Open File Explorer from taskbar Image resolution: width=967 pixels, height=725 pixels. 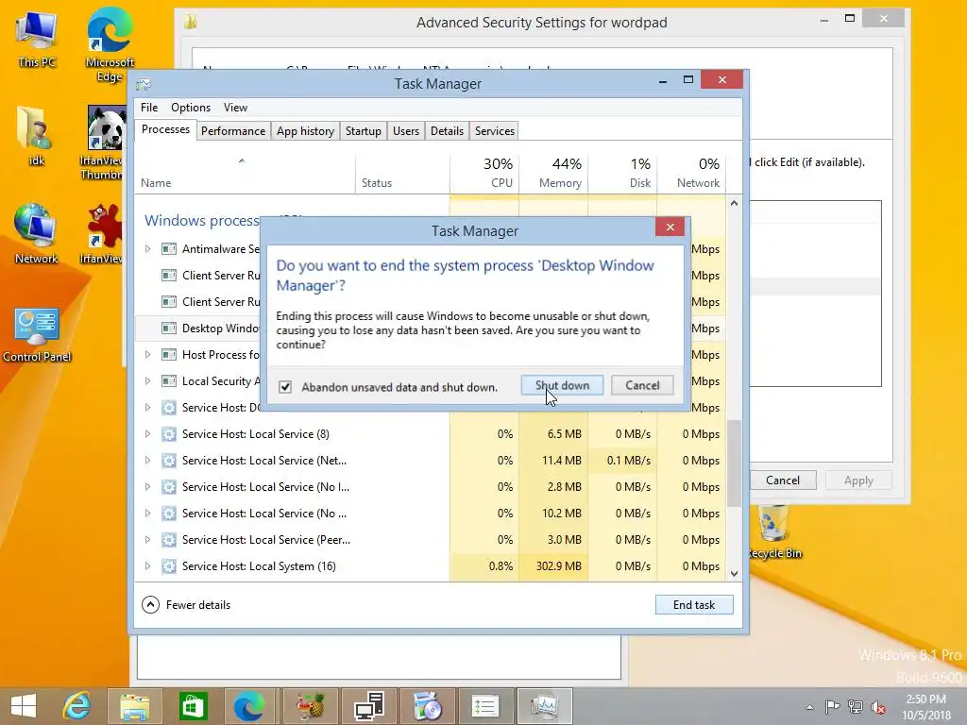(135, 706)
